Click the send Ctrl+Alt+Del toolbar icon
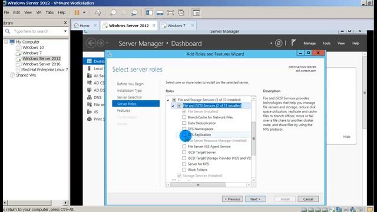The width and height of the screenshot is (377, 212). (x=98, y=12)
